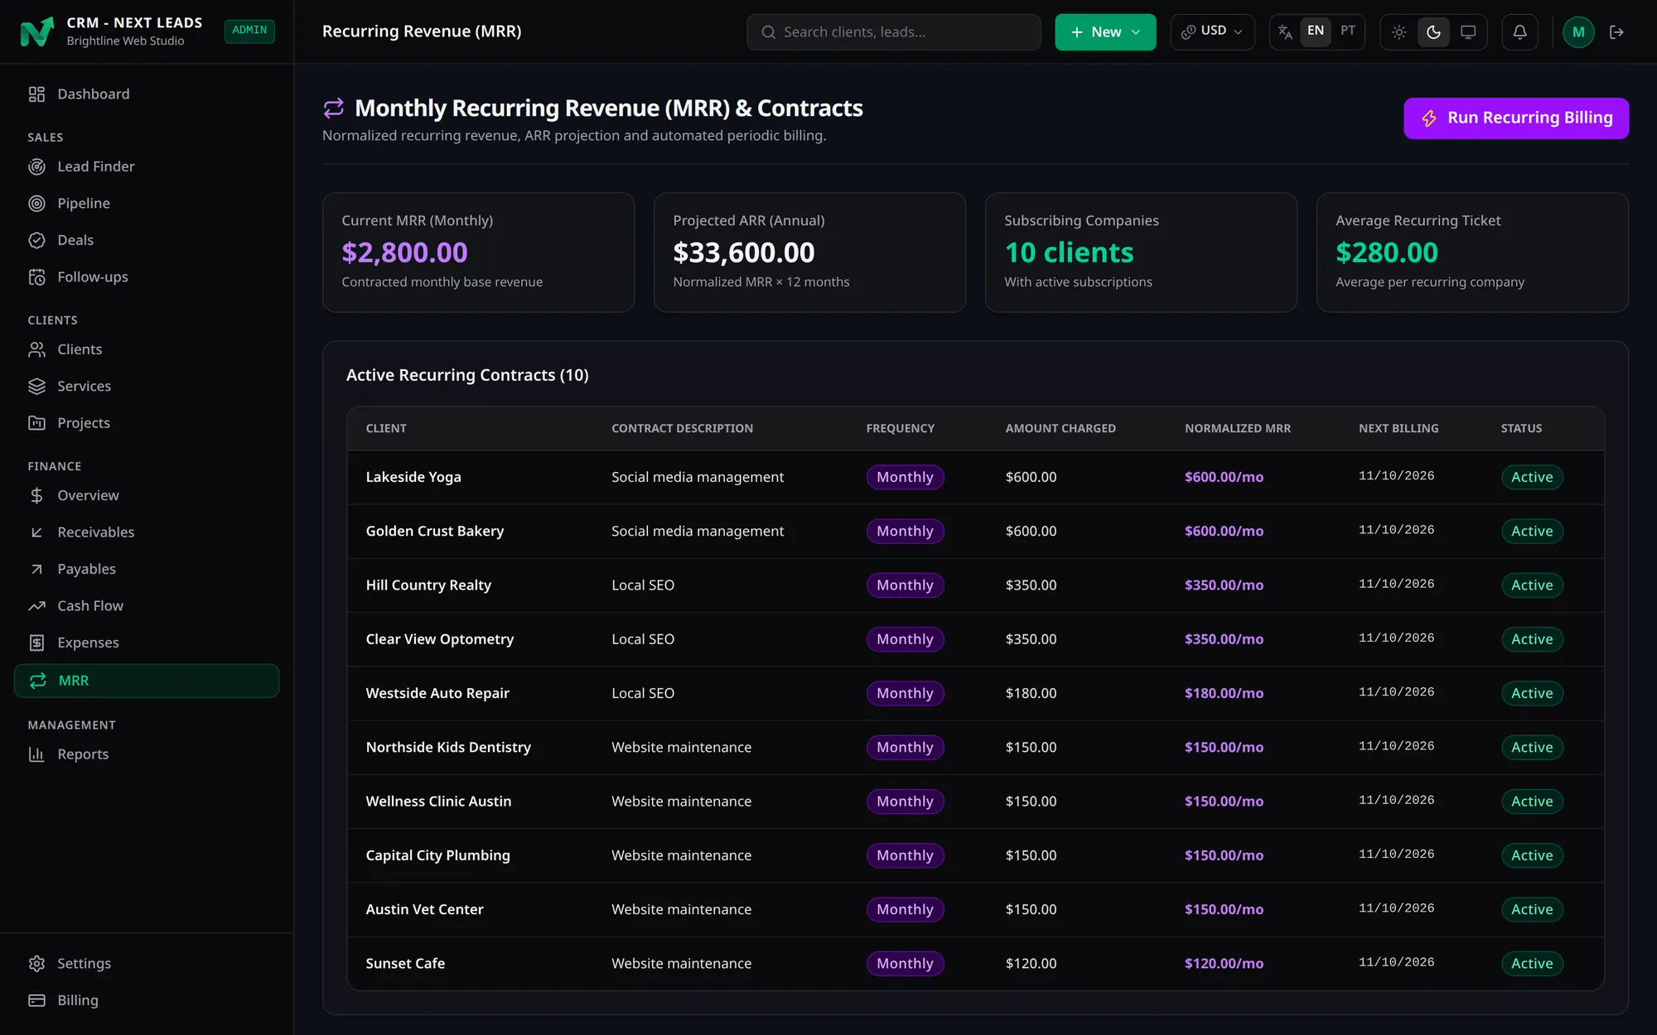This screenshot has width=1657, height=1035.
Task: Click the Follow-ups calendar icon
Action: 36,277
